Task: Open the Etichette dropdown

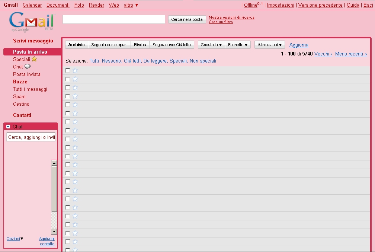Action: [238, 45]
